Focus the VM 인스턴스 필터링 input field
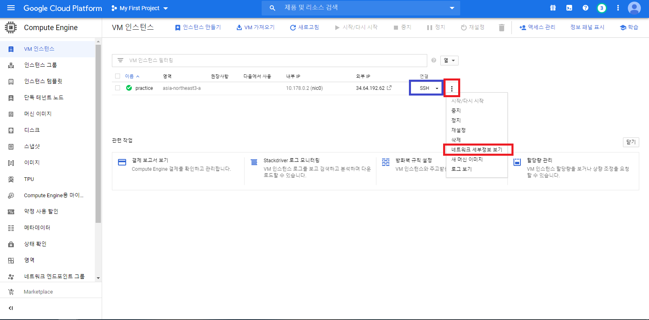This screenshot has width=649, height=320. pyautogui.click(x=269, y=61)
